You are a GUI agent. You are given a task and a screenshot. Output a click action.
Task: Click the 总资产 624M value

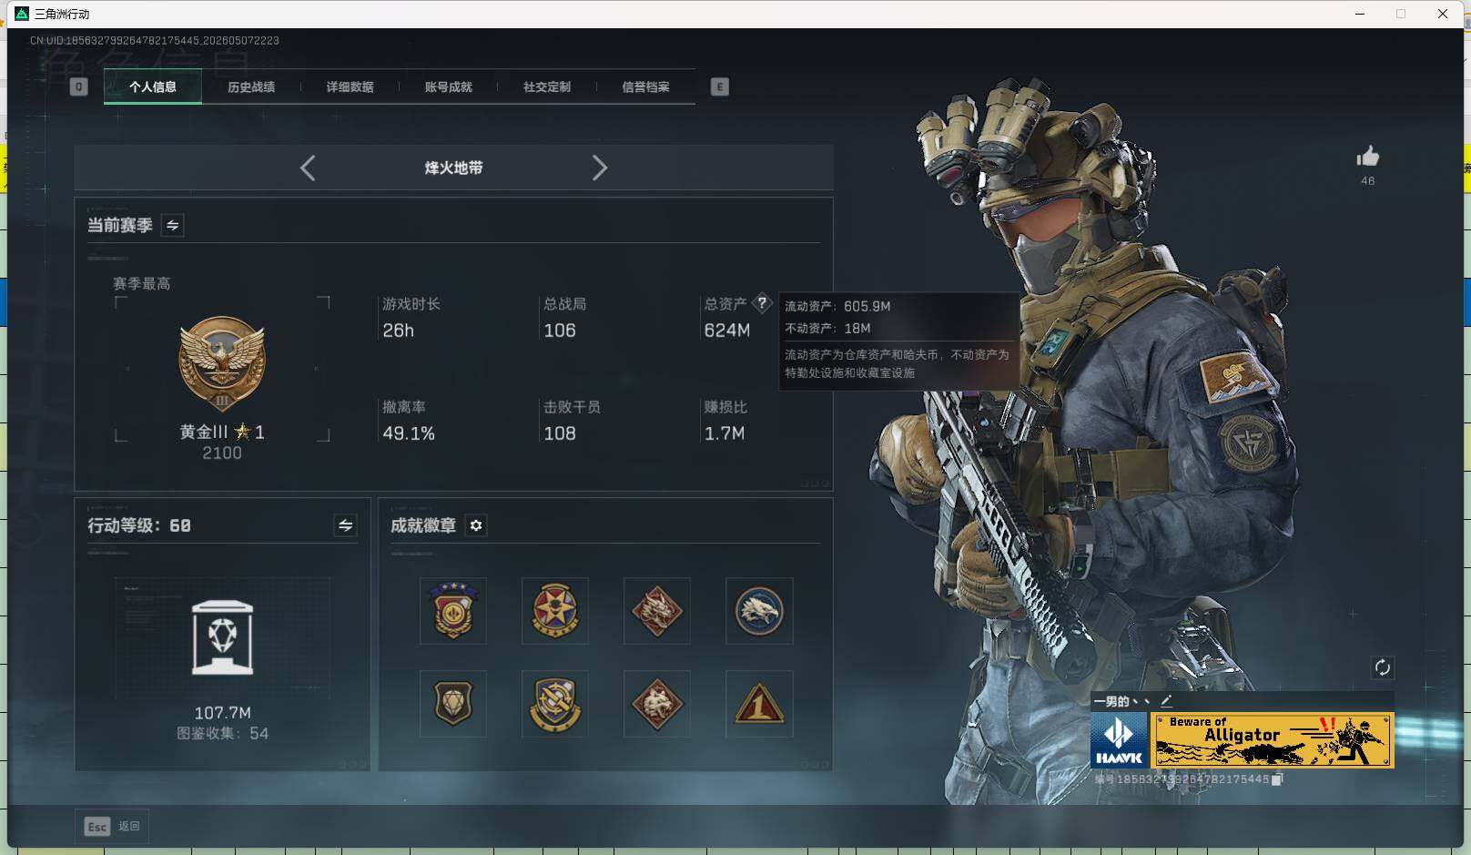pos(727,331)
